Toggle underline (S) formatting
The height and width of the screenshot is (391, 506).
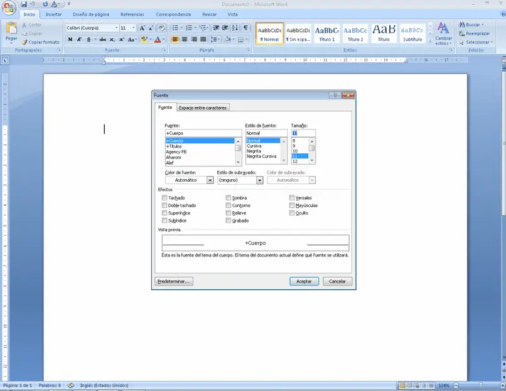click(x=89, y=40)
